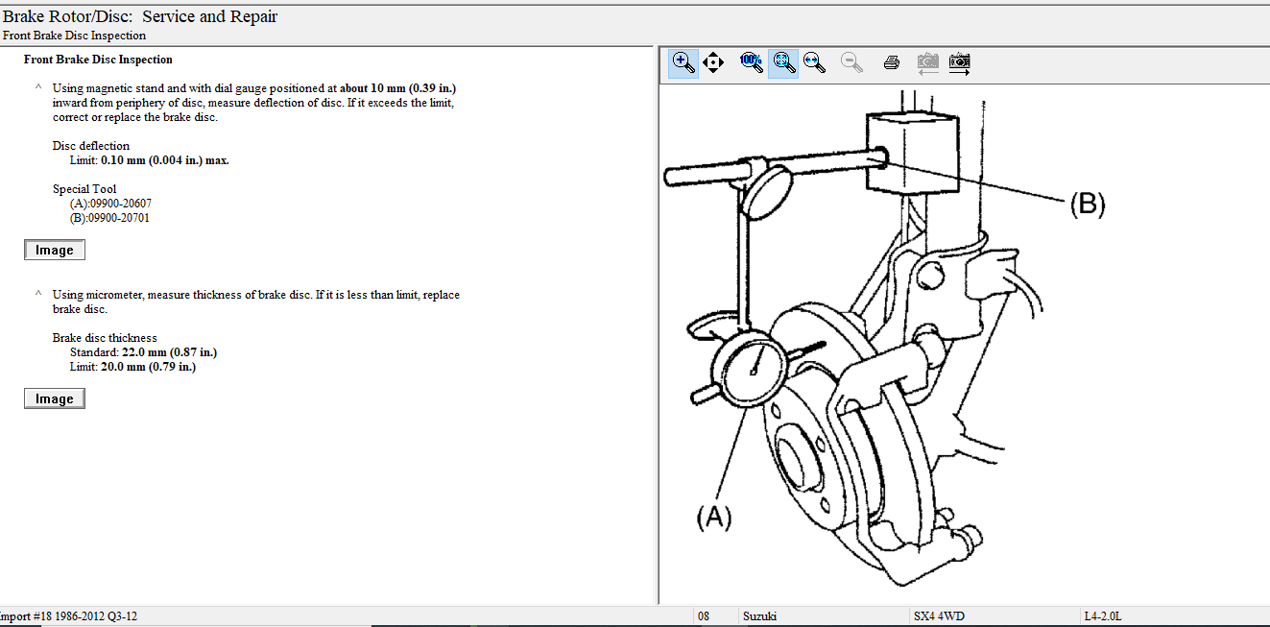Click the (B) magnetic stand label in diagram
The image size is (1270, 627).
(x=1087, y=204)
